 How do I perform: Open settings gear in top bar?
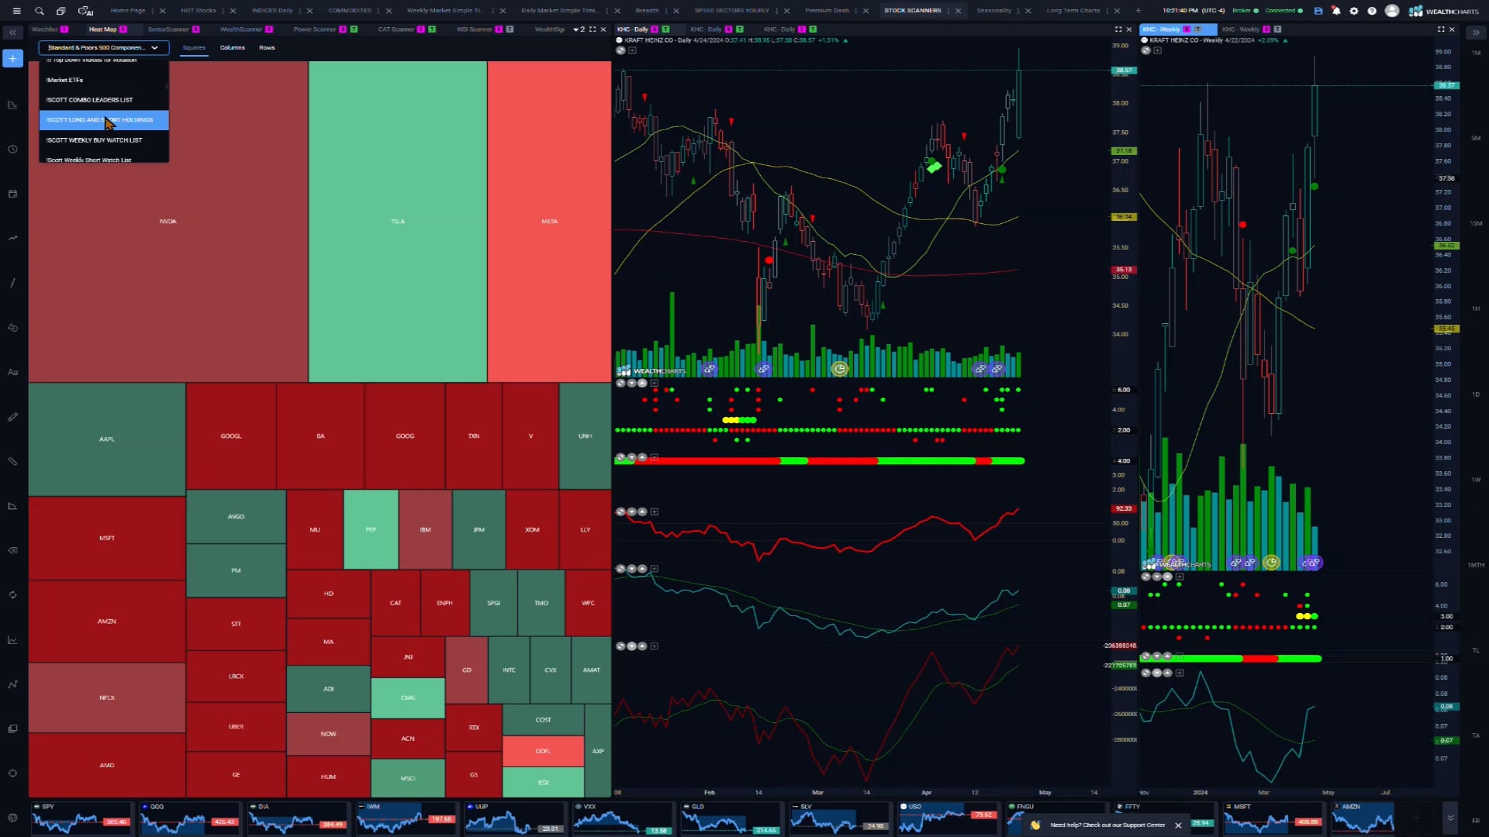tap(1354, 11)
